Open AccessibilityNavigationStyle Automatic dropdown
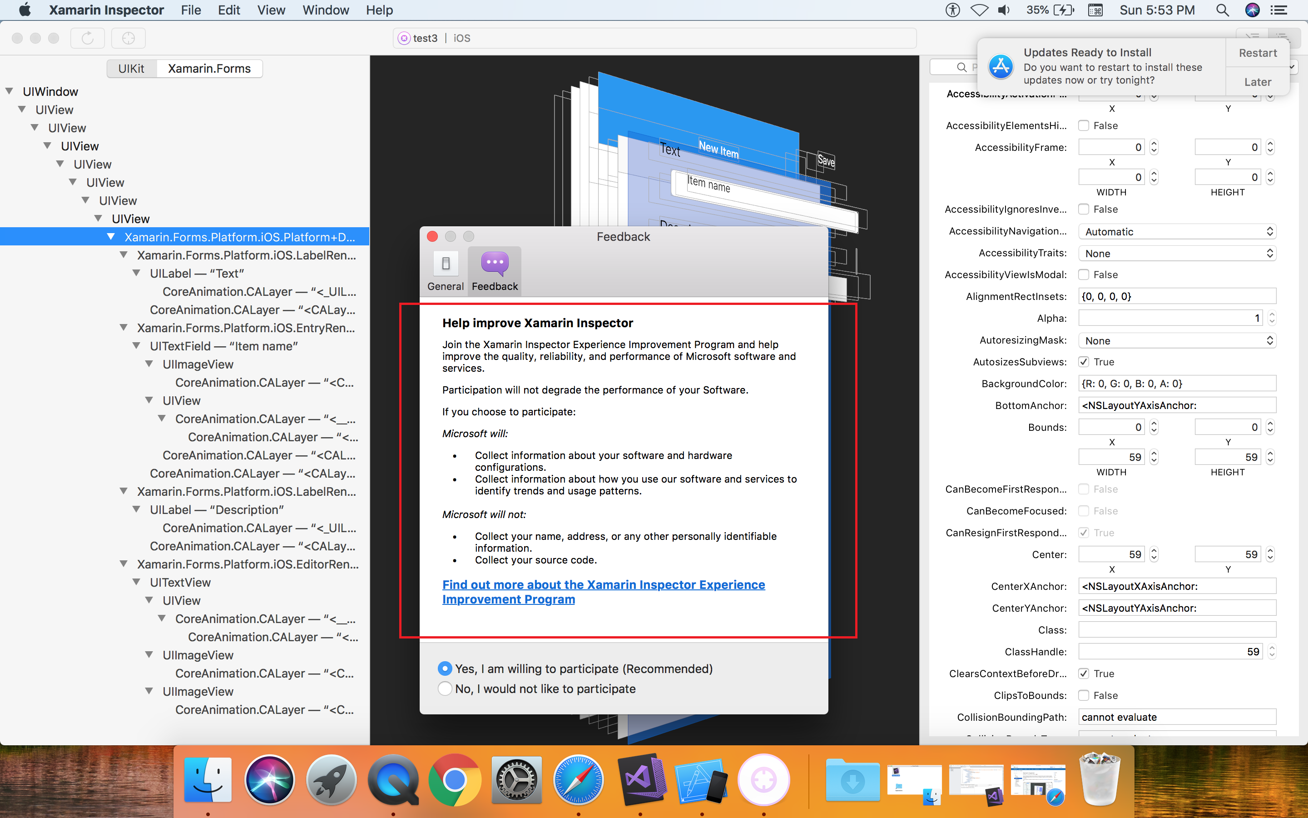This screenshot has height=818, width=1308. [x=1177, y=232]
